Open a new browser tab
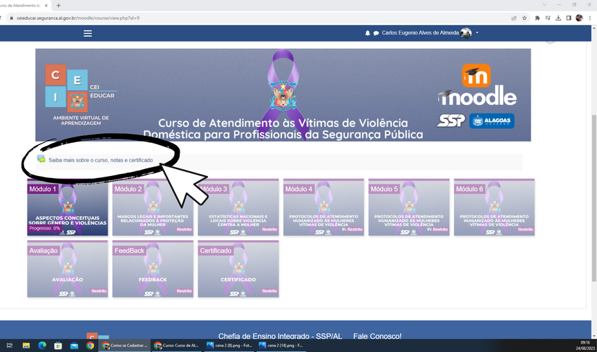Viewport: 597px width, 352px height. [58, 6]
